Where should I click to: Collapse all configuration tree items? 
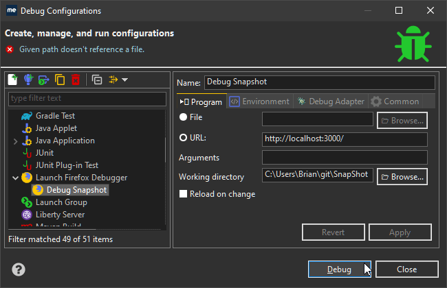(x=97, y=80)
